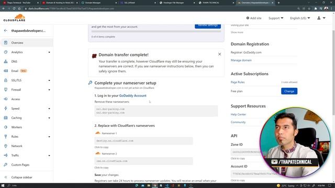Click the browser extensions puzzle icon
Screen dimensions: 335x188
click(x=315, y=8)
